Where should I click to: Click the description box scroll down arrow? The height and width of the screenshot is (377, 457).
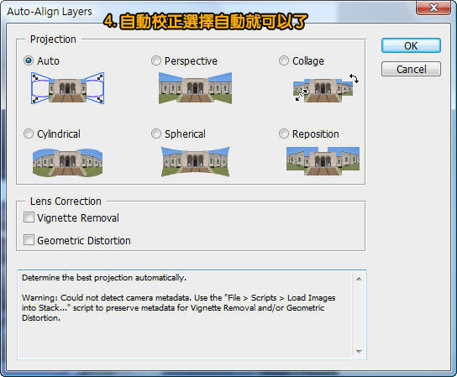click(359, 352)
